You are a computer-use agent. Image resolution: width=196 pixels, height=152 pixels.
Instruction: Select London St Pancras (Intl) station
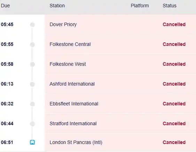click(x=76, y=142)
